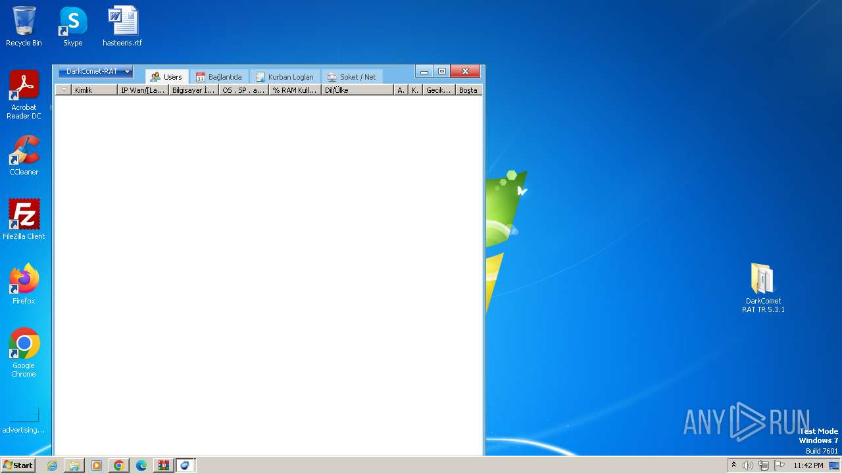Open WinRAR from the taskbar

pos(163,465)
